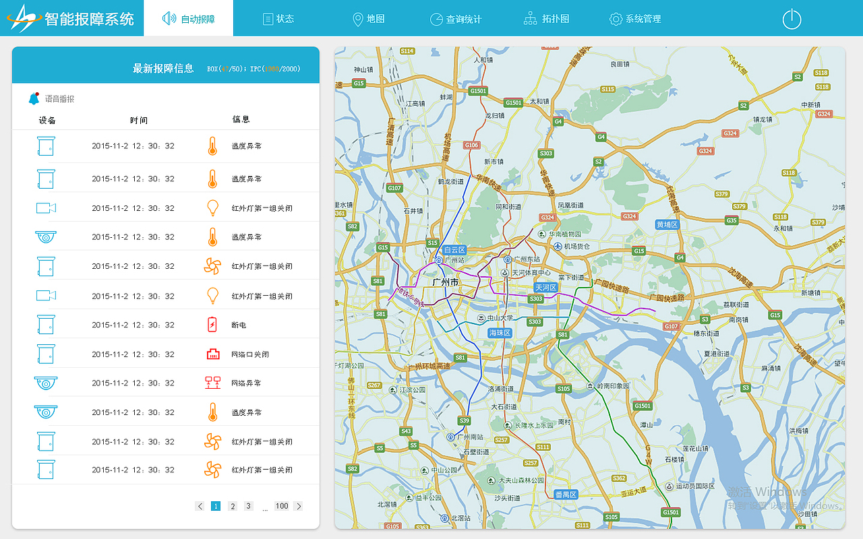The width and height of the screenshot is (863, 539).
Task: Click the 最新报障信息 panel title
Action: click(x=163, y=68)
